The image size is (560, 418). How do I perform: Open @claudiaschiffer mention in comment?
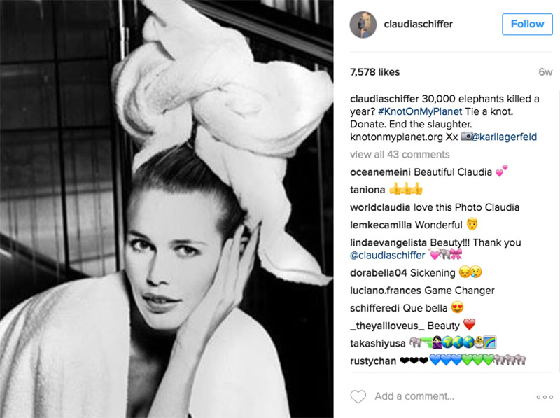tap(388, 255)
